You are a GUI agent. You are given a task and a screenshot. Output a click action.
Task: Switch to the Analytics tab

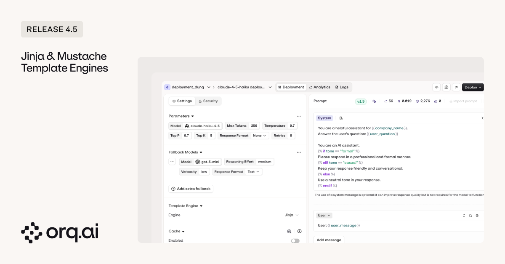[x=319, y=87]
